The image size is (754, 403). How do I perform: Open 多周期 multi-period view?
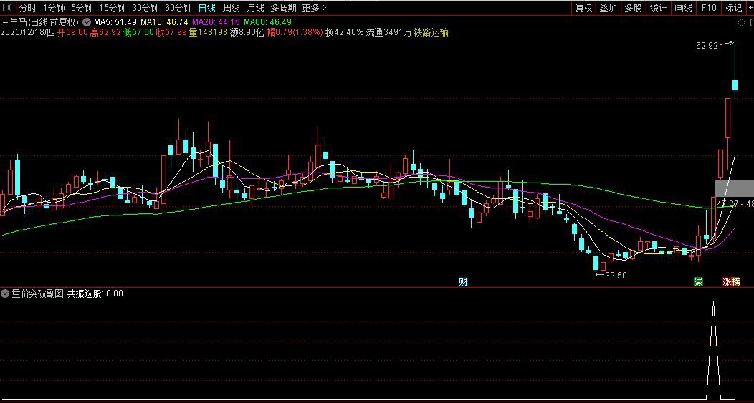point(283,8)
